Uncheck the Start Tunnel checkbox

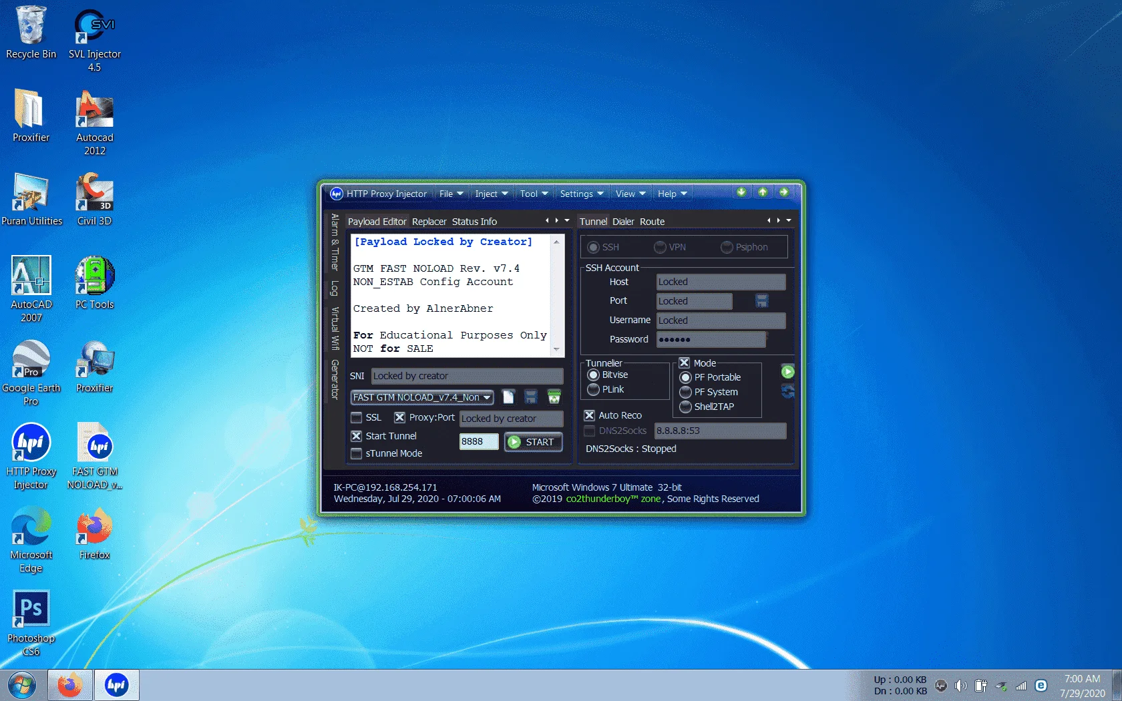(x=357, y=436)
